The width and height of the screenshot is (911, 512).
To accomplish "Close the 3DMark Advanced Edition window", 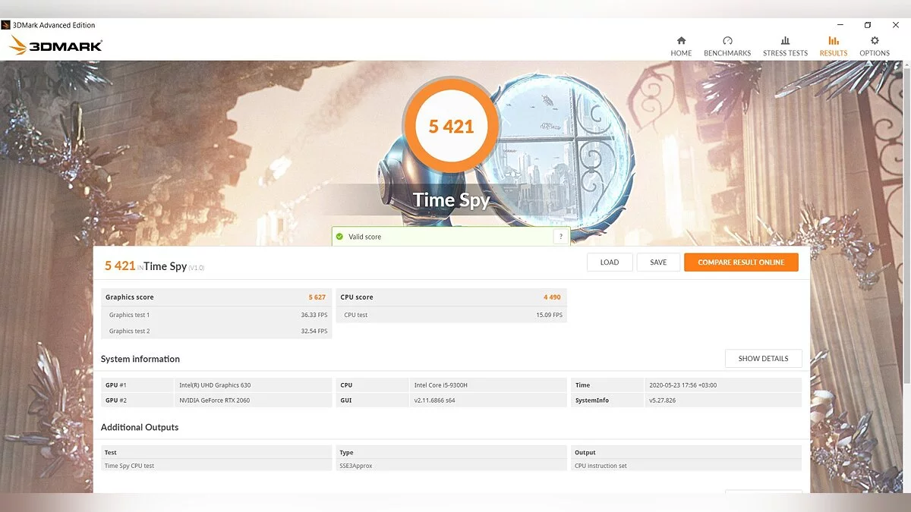I will point(896,25).
